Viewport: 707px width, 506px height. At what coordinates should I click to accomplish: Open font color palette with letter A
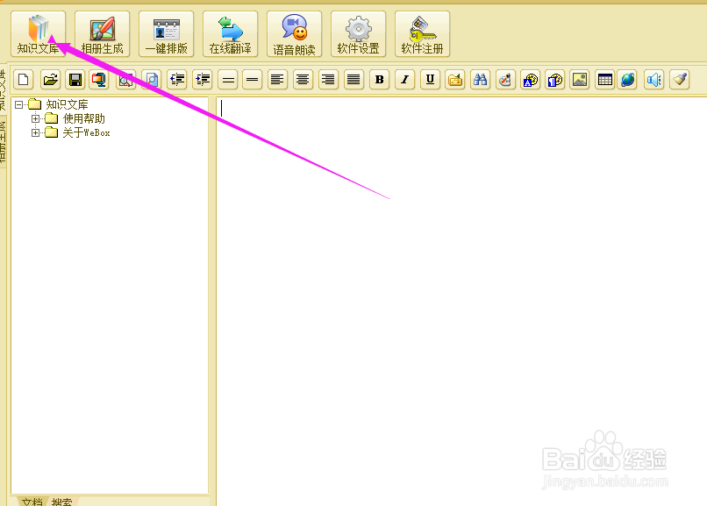tap(530, 80)
